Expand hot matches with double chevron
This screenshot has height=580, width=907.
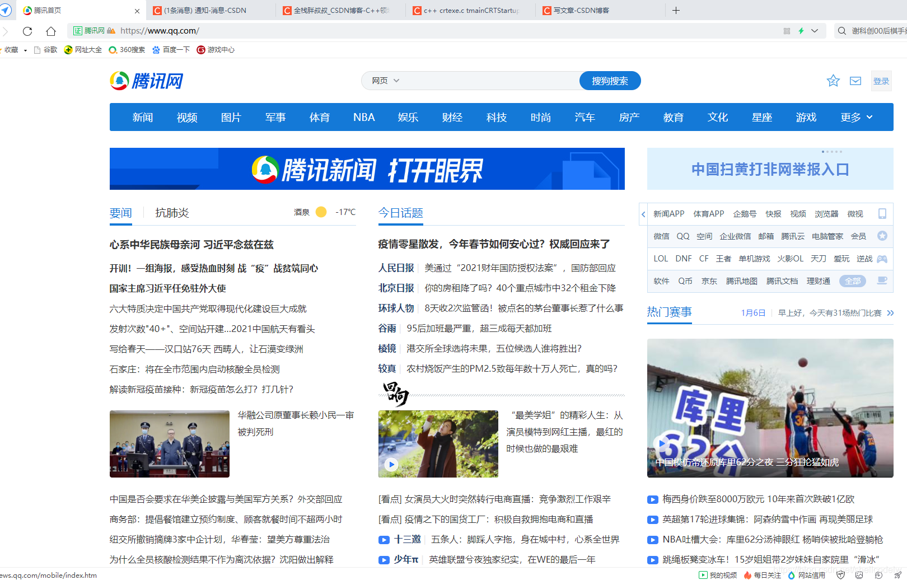(x=890, y=313)
